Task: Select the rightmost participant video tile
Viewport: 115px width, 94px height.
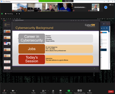Action: 95,7
